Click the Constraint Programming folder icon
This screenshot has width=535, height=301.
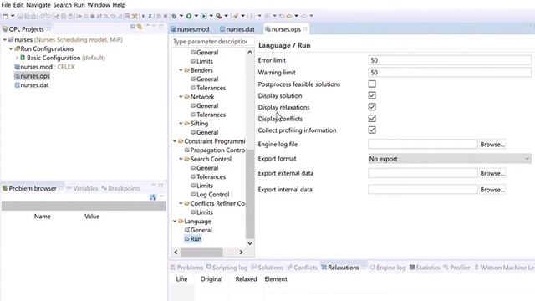point(181,141)
